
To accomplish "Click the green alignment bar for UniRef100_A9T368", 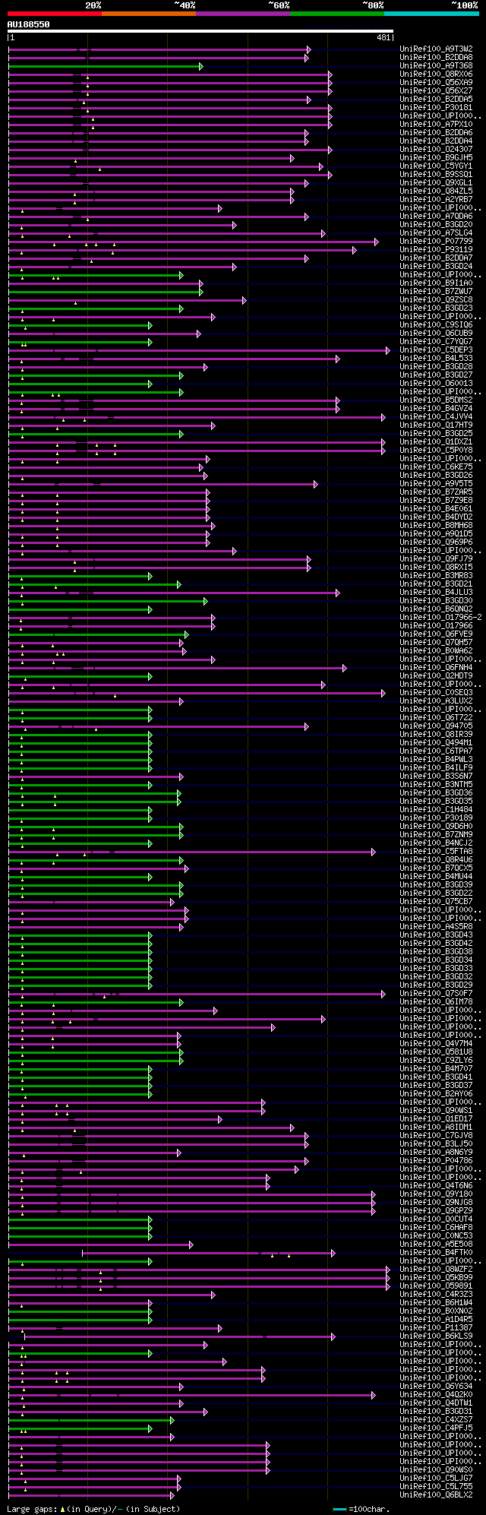I will 105,66.
